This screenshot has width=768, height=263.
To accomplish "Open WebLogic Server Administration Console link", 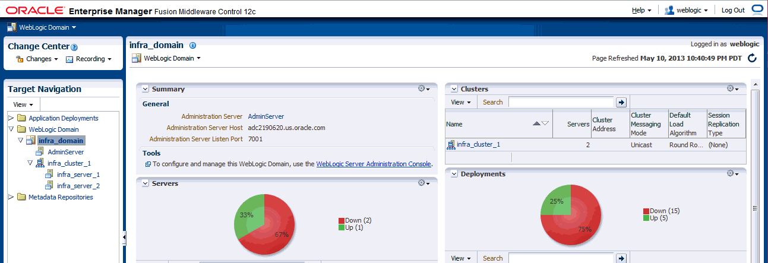I will [x=374, y=163].
